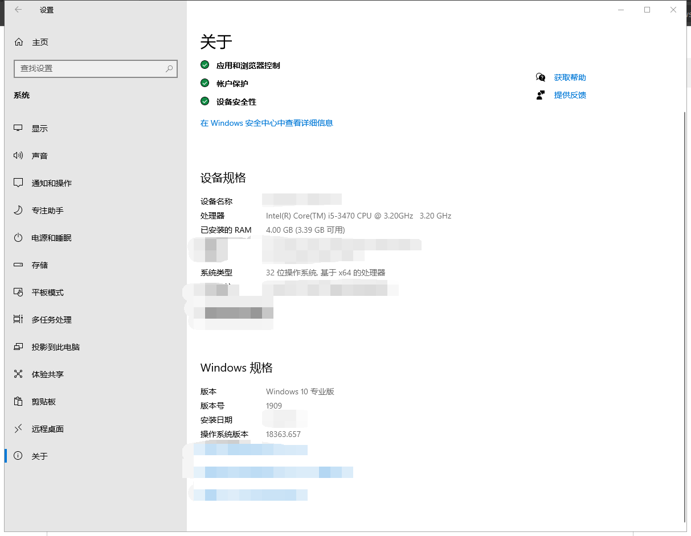This screenshot has width=691, height=536.
Task: Click the 设备规格 heading
Action: click(223, 178)
